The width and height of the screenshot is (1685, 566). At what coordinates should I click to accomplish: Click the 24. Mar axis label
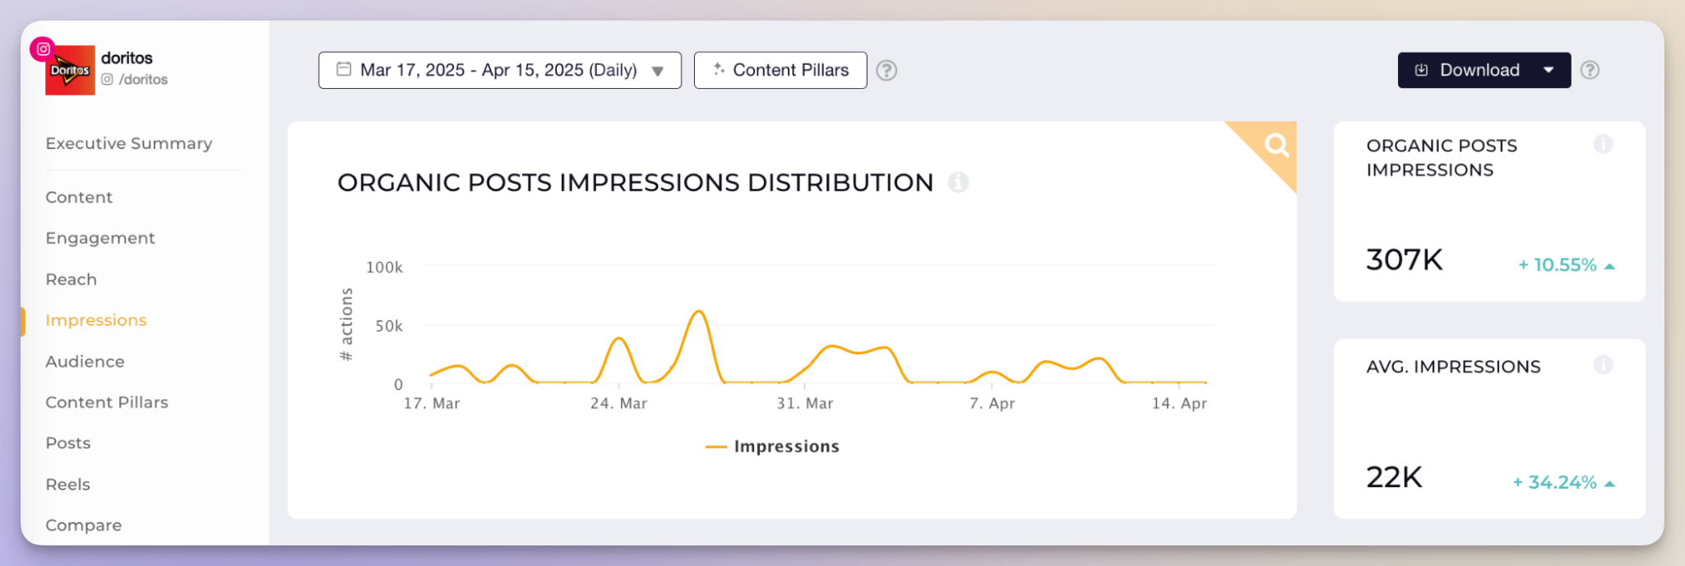[x=618, y=404]
